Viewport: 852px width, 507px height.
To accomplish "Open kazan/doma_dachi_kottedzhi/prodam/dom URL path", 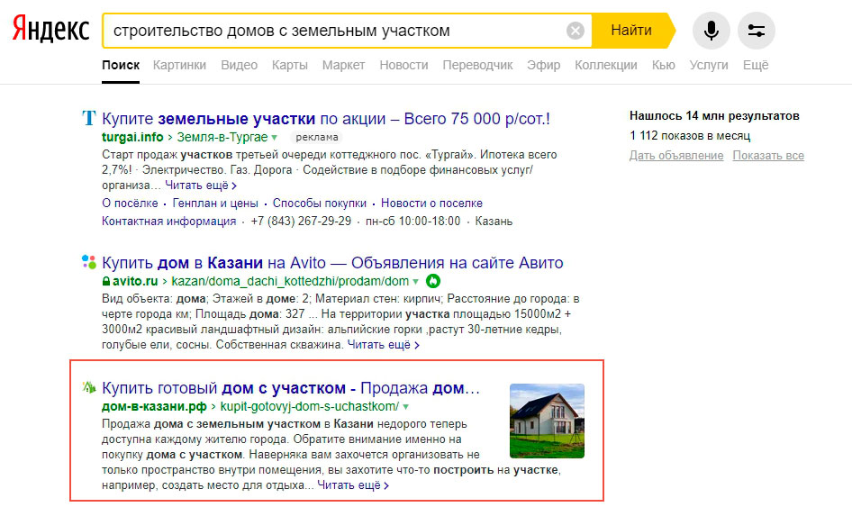I will click(x=290, y=282).
